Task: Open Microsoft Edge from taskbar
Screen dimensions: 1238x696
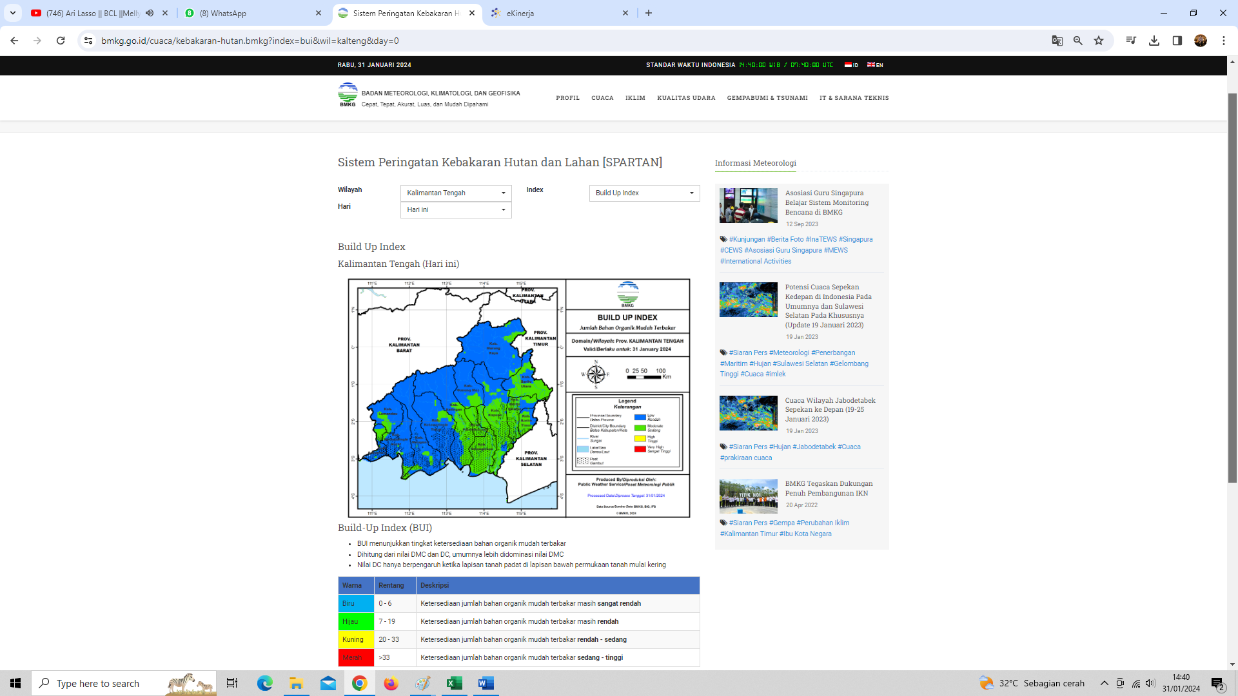Action: point(264,683)
